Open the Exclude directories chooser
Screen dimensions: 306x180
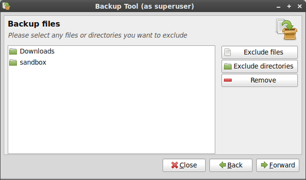[260, 67]
